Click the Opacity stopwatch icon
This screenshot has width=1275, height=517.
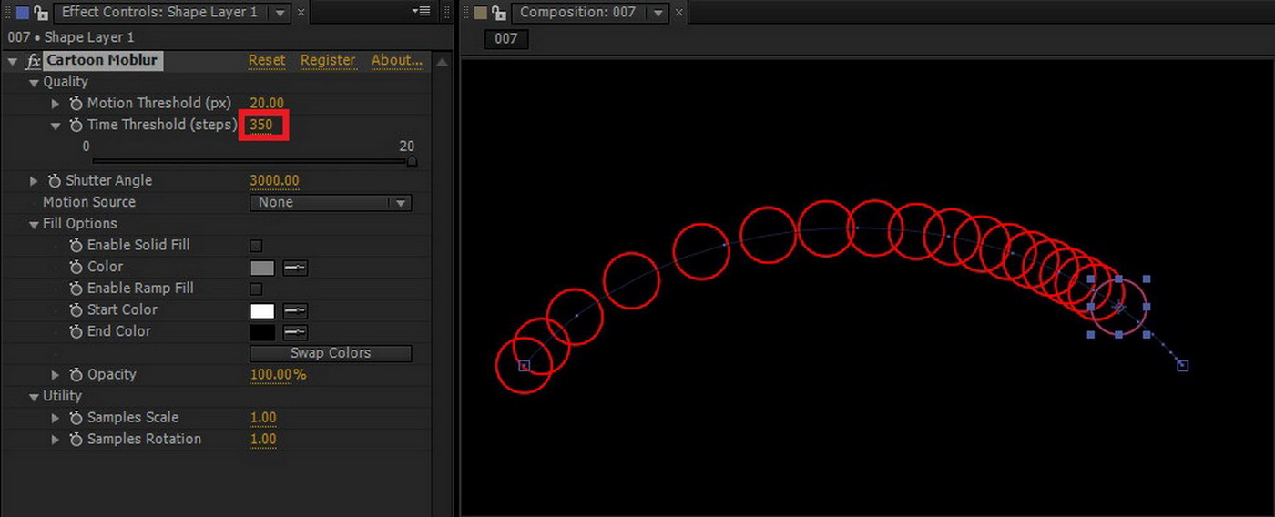[76, 375]
